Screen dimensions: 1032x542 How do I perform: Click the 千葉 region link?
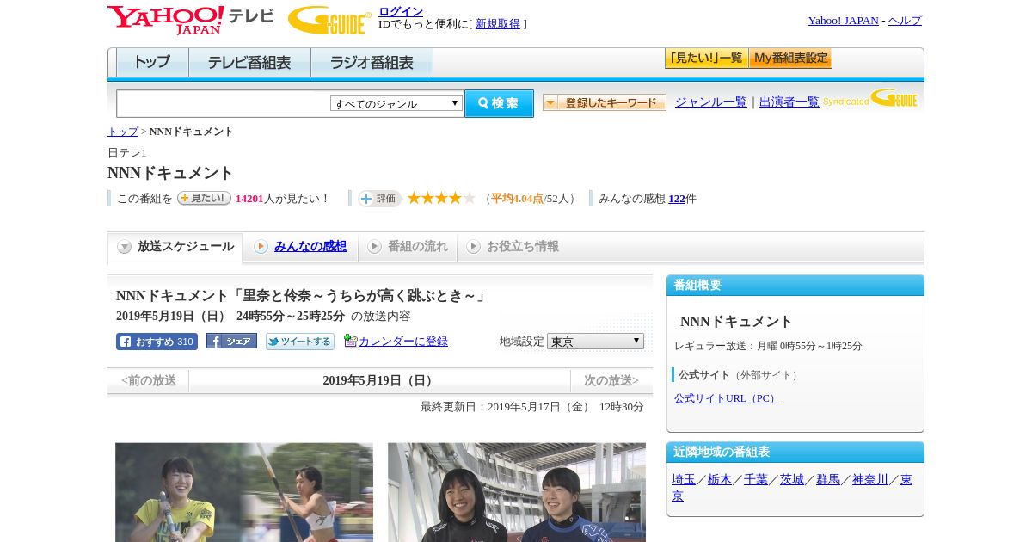pos(756,480)
